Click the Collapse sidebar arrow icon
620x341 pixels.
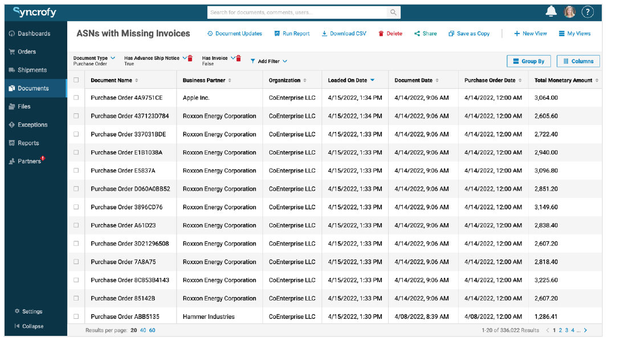pyautogui.click(x=17, y=326)
